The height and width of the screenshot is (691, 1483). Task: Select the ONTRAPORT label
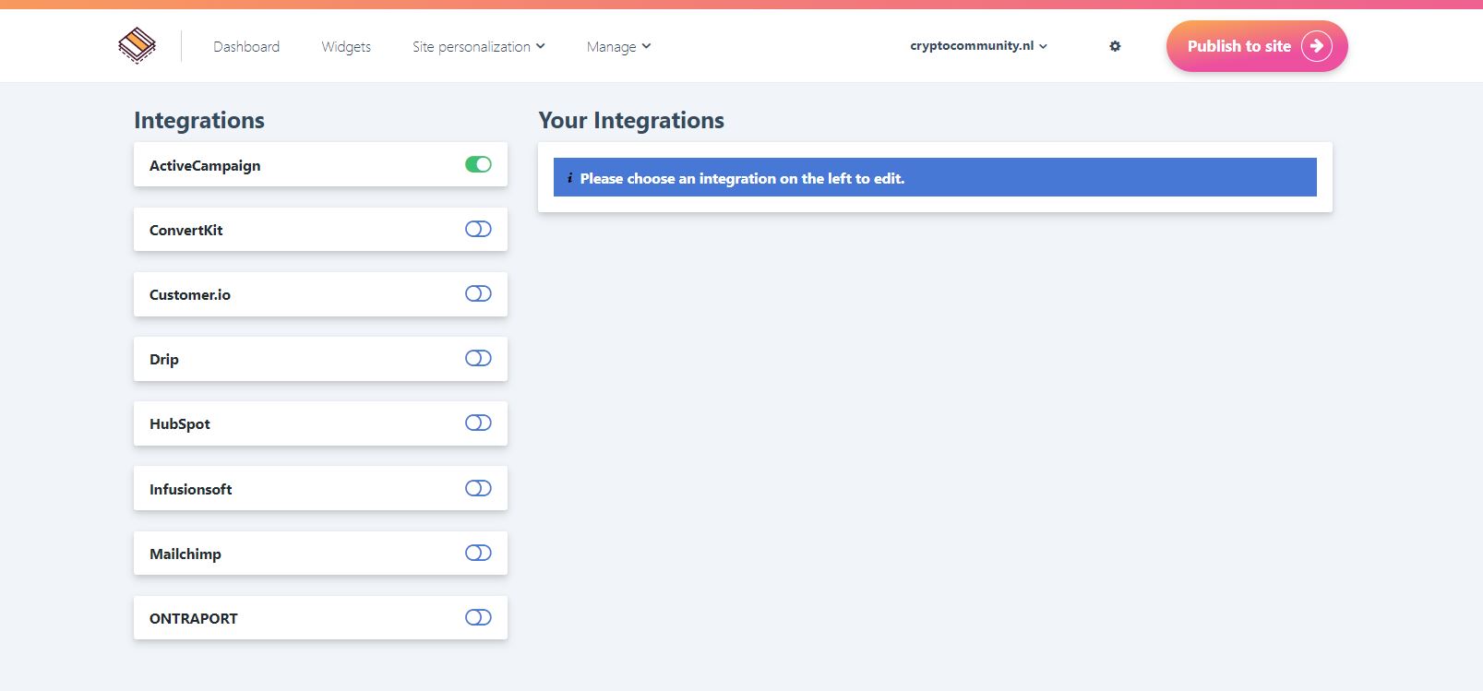[194, 618]
